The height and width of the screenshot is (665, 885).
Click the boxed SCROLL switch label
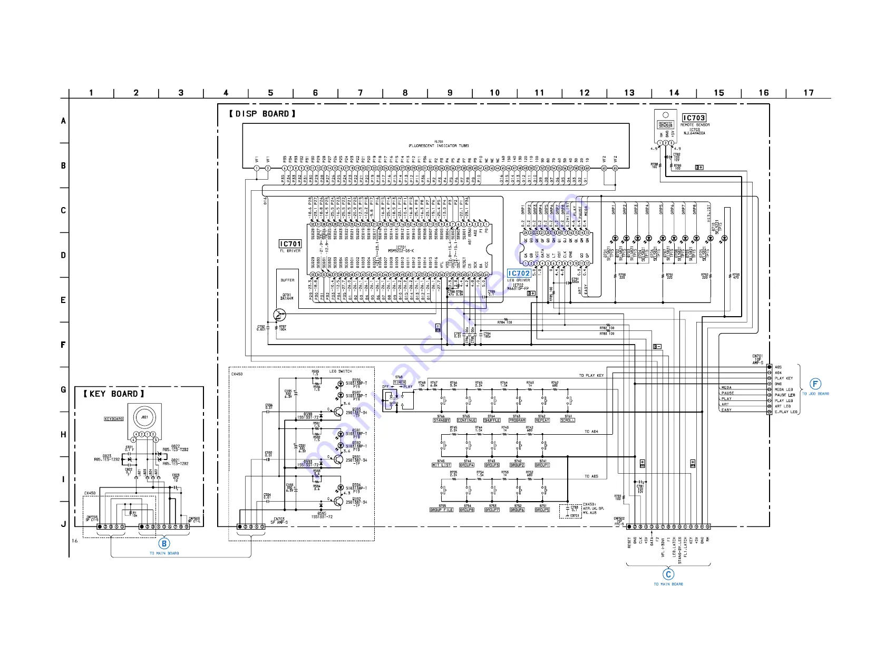coord(568,420)
